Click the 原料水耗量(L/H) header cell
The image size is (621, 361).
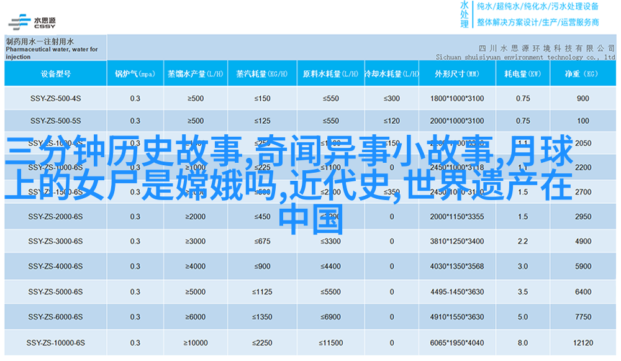click(330, 74)
